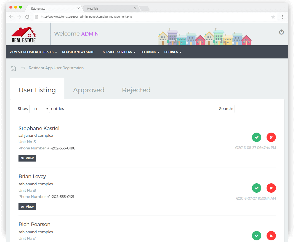298x247 pixels.
Task: Reject Brian Levey's registration
Action: 271,188
